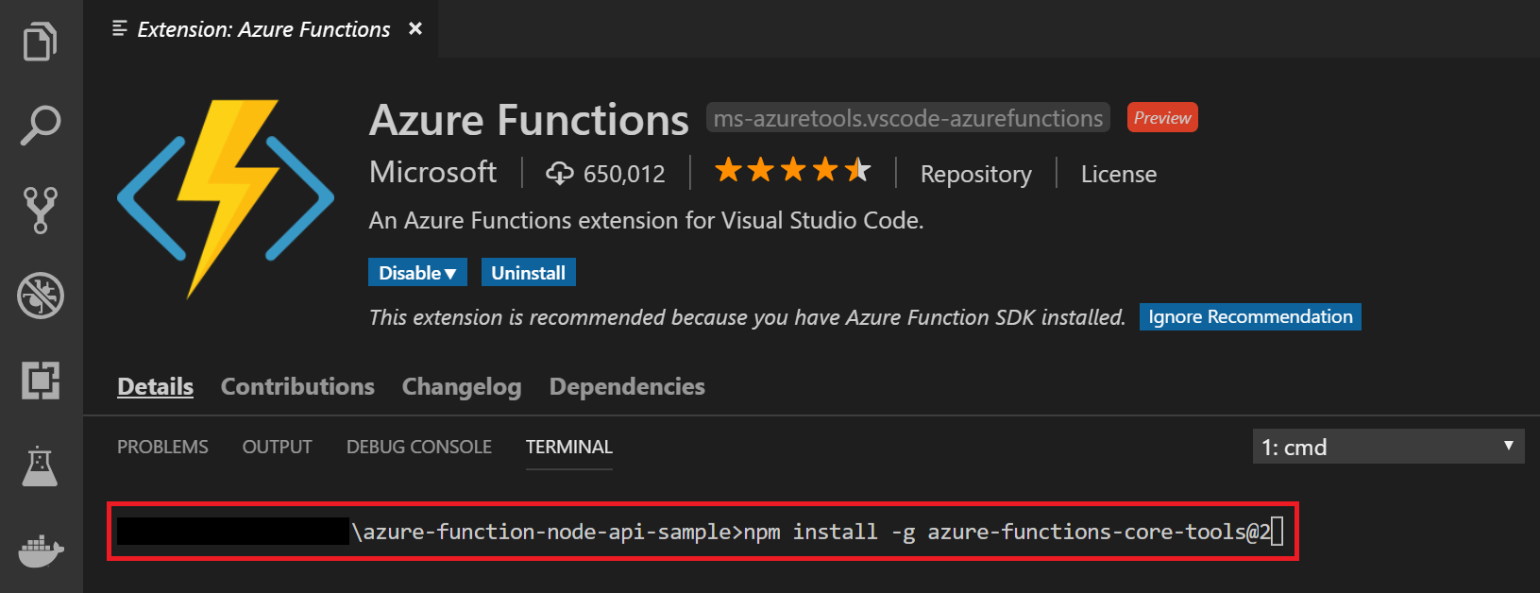Click the Uninstall button
This screenshot has width=1540, height=593.
[x=528, y=272]
